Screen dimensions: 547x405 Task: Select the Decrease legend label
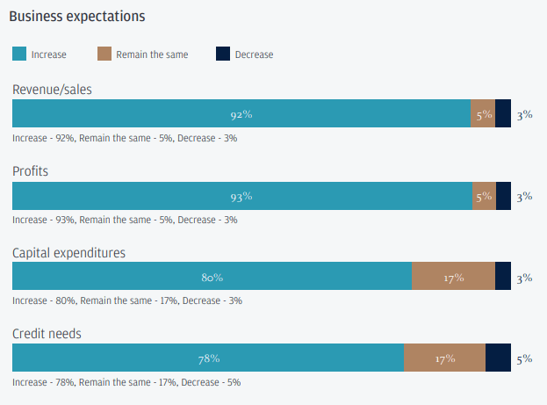click(254, 54)
